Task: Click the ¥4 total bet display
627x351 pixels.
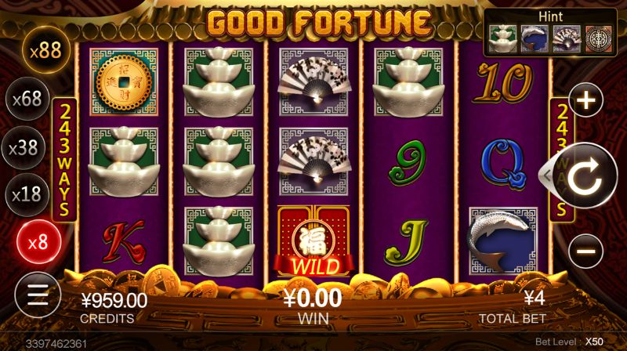Action: [x=535, y=299]
